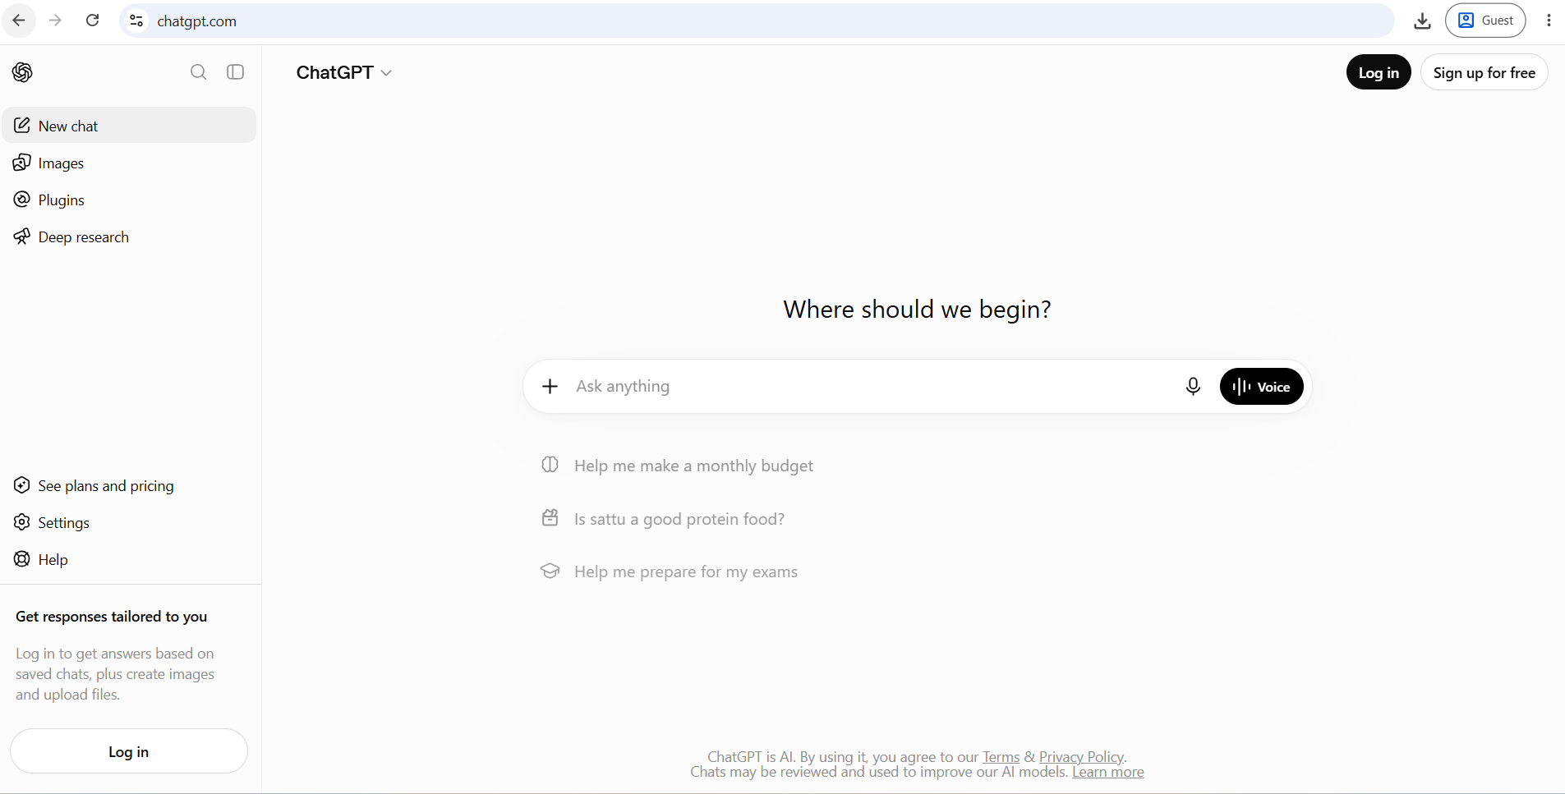This screenshot has width=1565, height=794.
Task: Choose 'Help me make a monthly budget' suggestion
Action: coord(677,466)
